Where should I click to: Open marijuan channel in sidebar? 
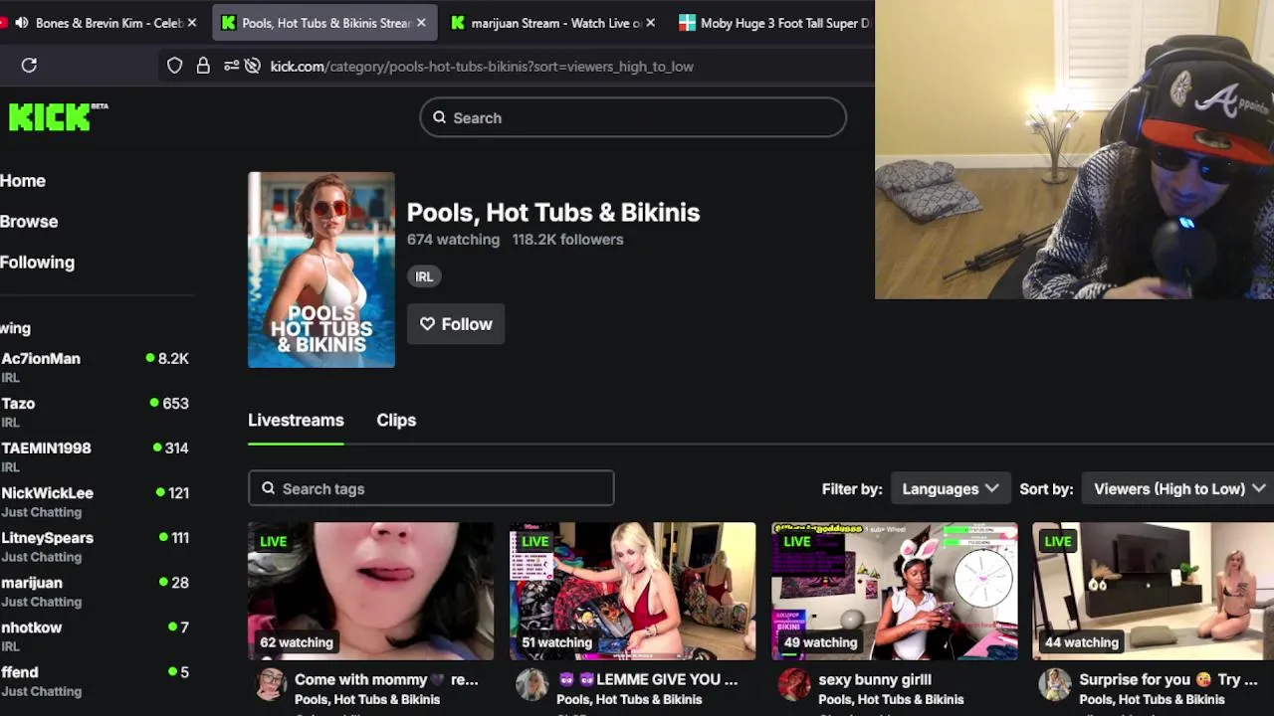click(95, 590)
